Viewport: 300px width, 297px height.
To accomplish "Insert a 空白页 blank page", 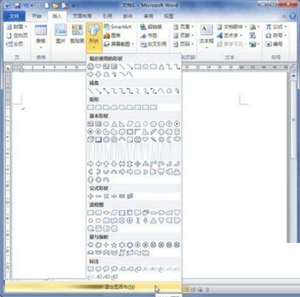I will [x=17, y=35].
